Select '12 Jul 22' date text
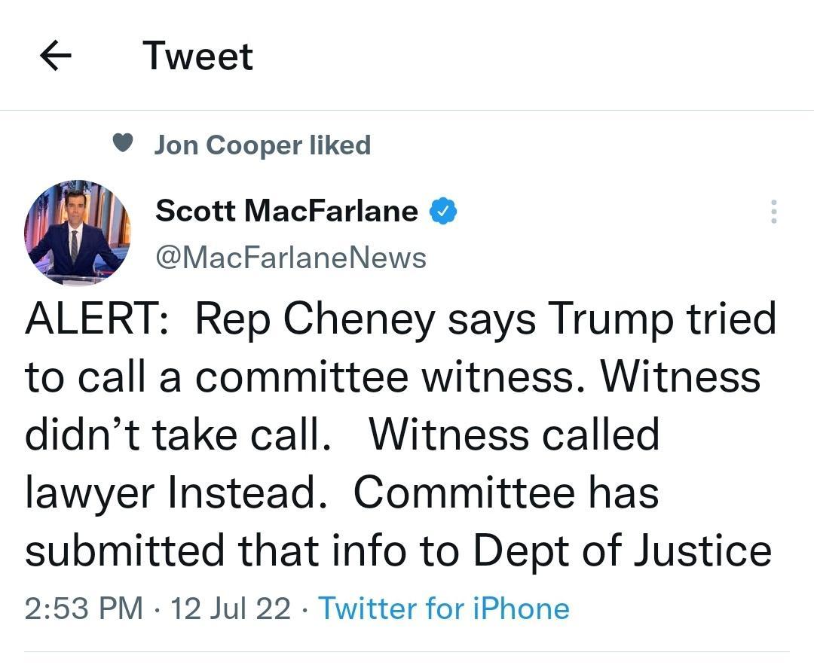The height and width of the screenshot is (668, 814). [228, 609]
